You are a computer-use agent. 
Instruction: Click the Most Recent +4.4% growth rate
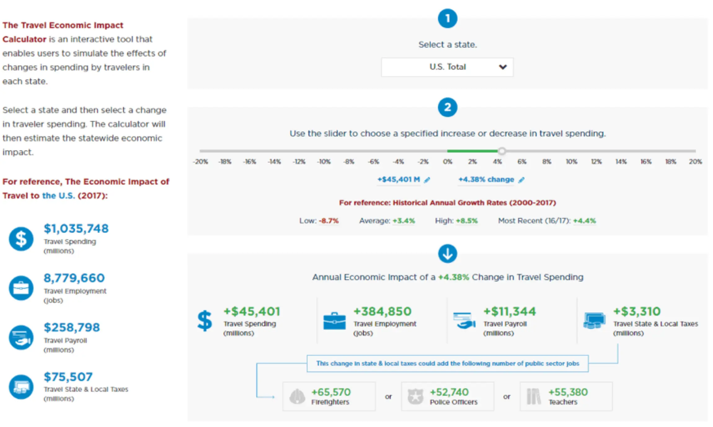(584, 221)
